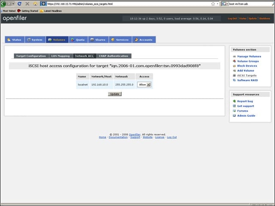Open the Allow access dropdown for localnet
275x206 pixels.
(144, 85)
